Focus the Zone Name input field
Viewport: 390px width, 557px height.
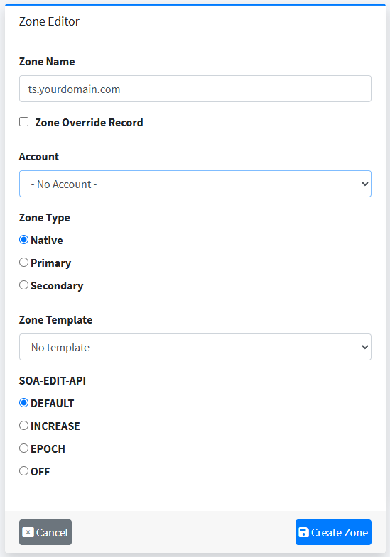[195, 89]
